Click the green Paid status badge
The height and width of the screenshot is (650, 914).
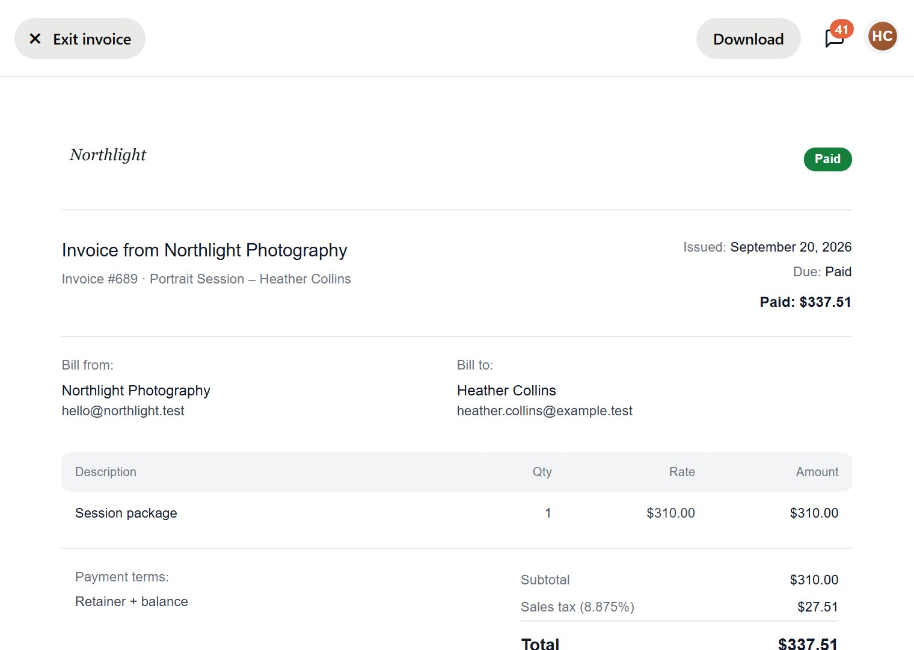827,159
